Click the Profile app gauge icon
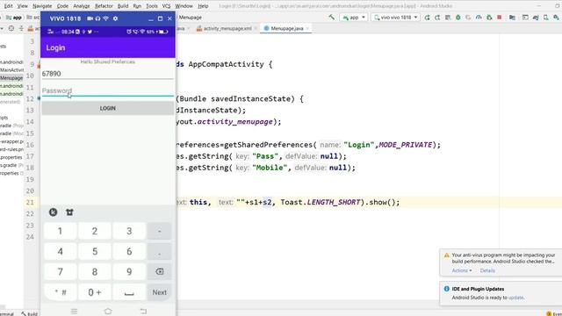This screenshot has height=316, width=562. point(479,18)
